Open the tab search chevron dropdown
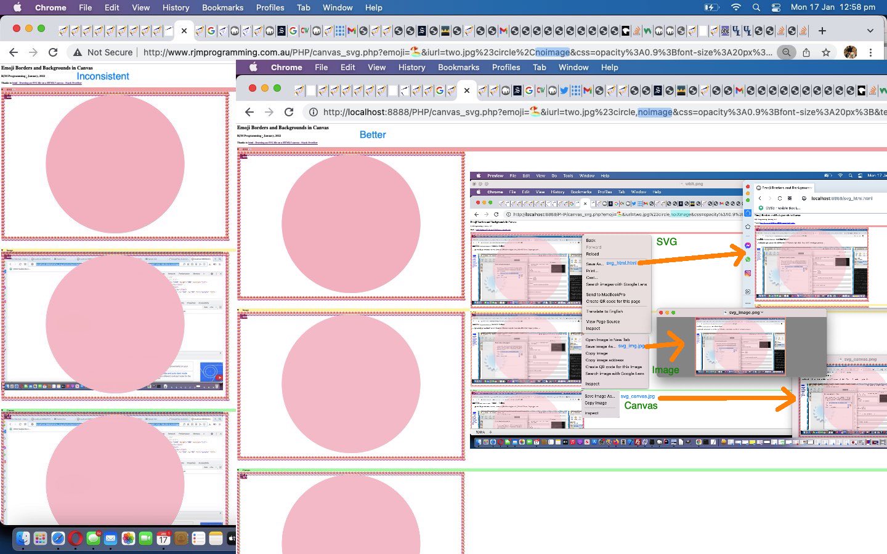Viewport: 887px width, 554px height. [870, 30]
